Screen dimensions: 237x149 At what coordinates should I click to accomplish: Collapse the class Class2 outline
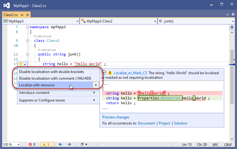28,41
